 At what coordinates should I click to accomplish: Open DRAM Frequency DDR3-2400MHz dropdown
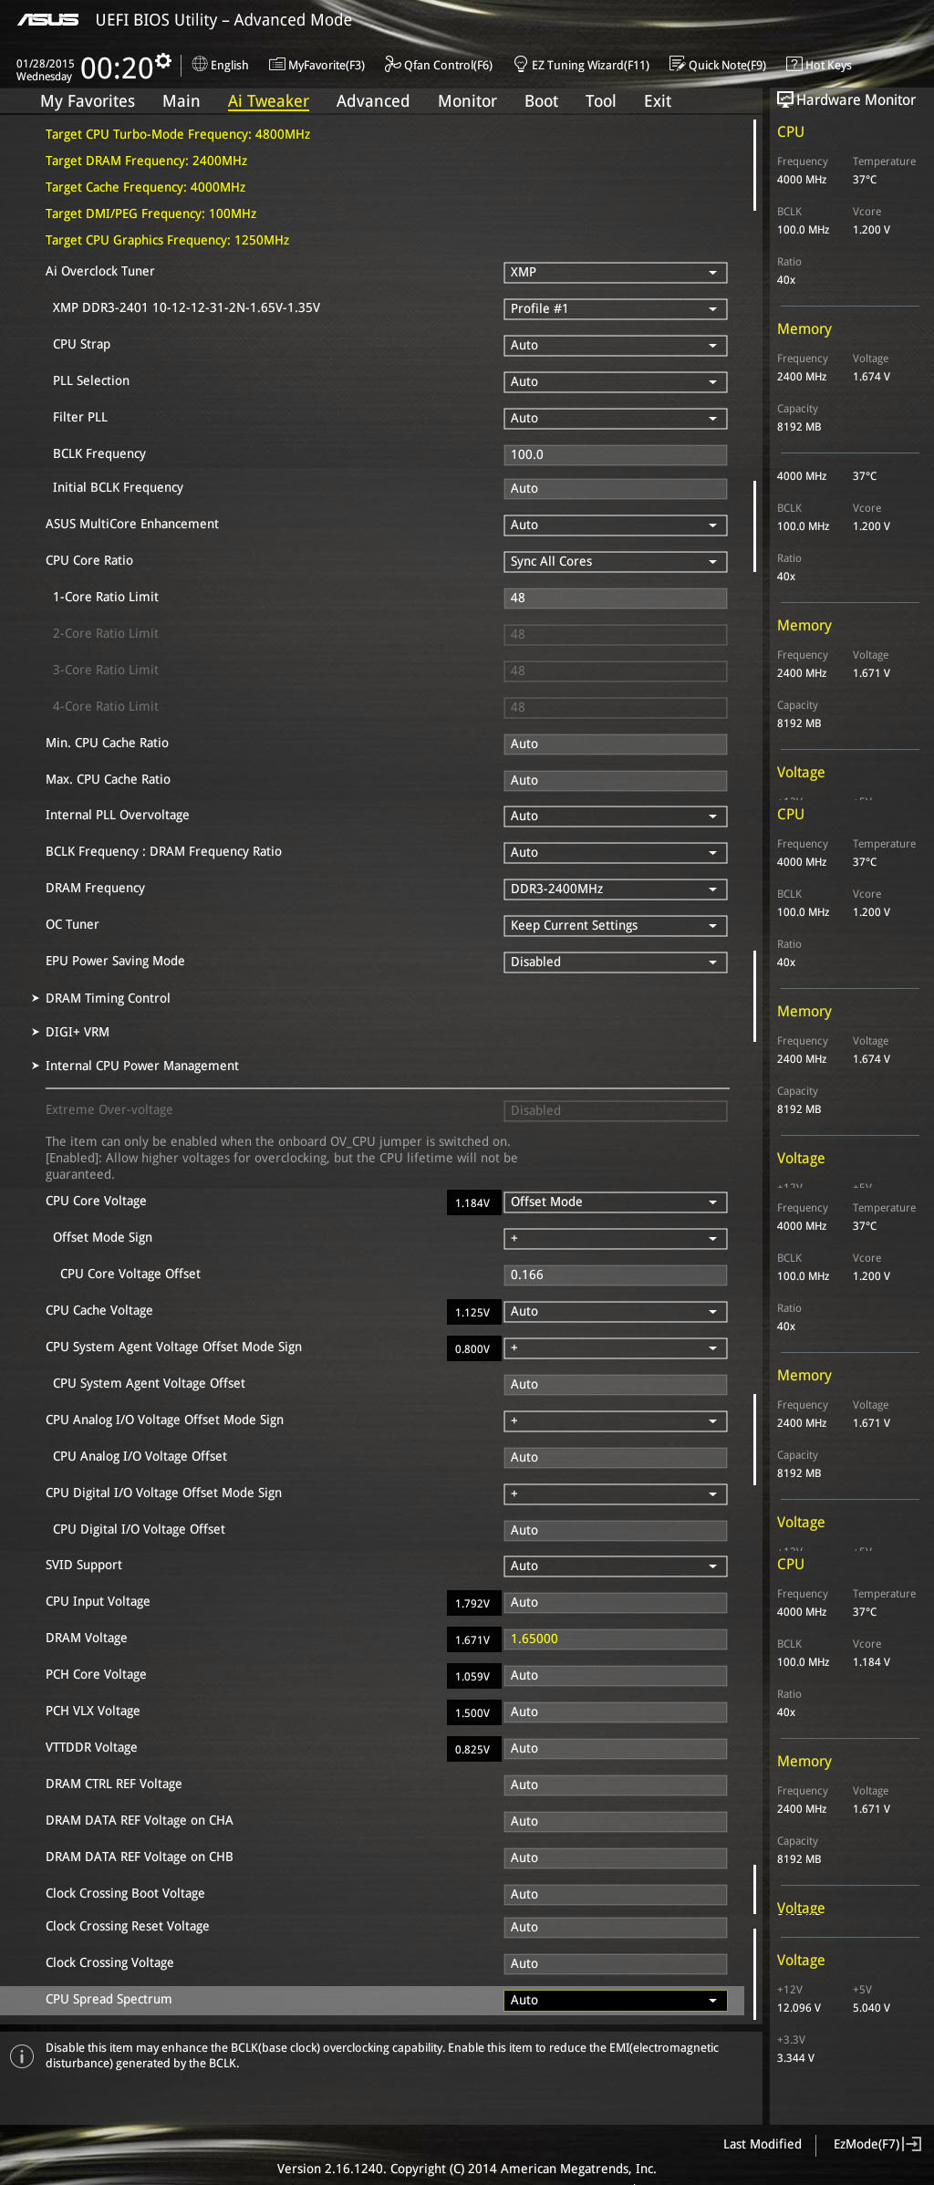tap(616, 890)
